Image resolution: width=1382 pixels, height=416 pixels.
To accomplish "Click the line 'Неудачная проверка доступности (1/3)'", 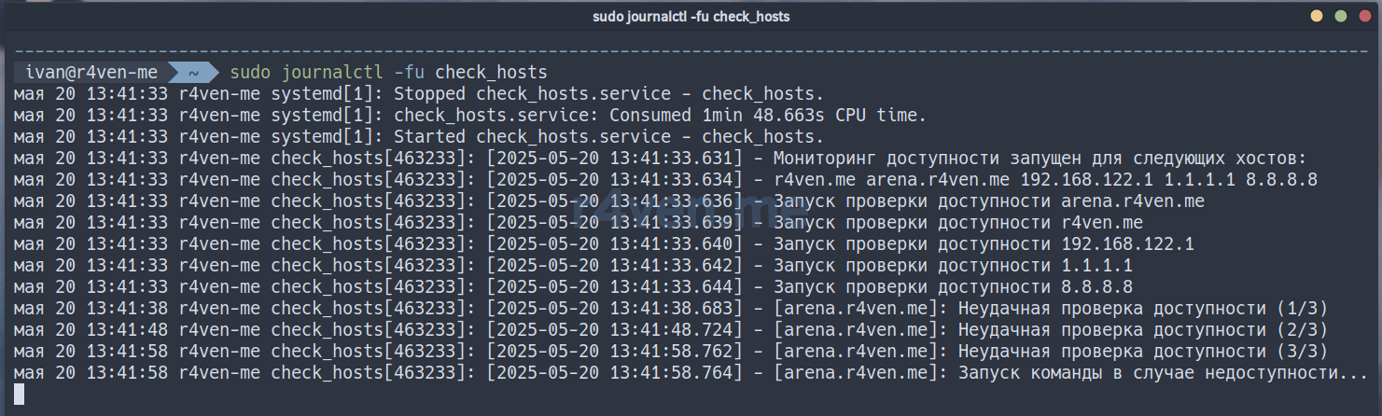I will (1143, 308).
